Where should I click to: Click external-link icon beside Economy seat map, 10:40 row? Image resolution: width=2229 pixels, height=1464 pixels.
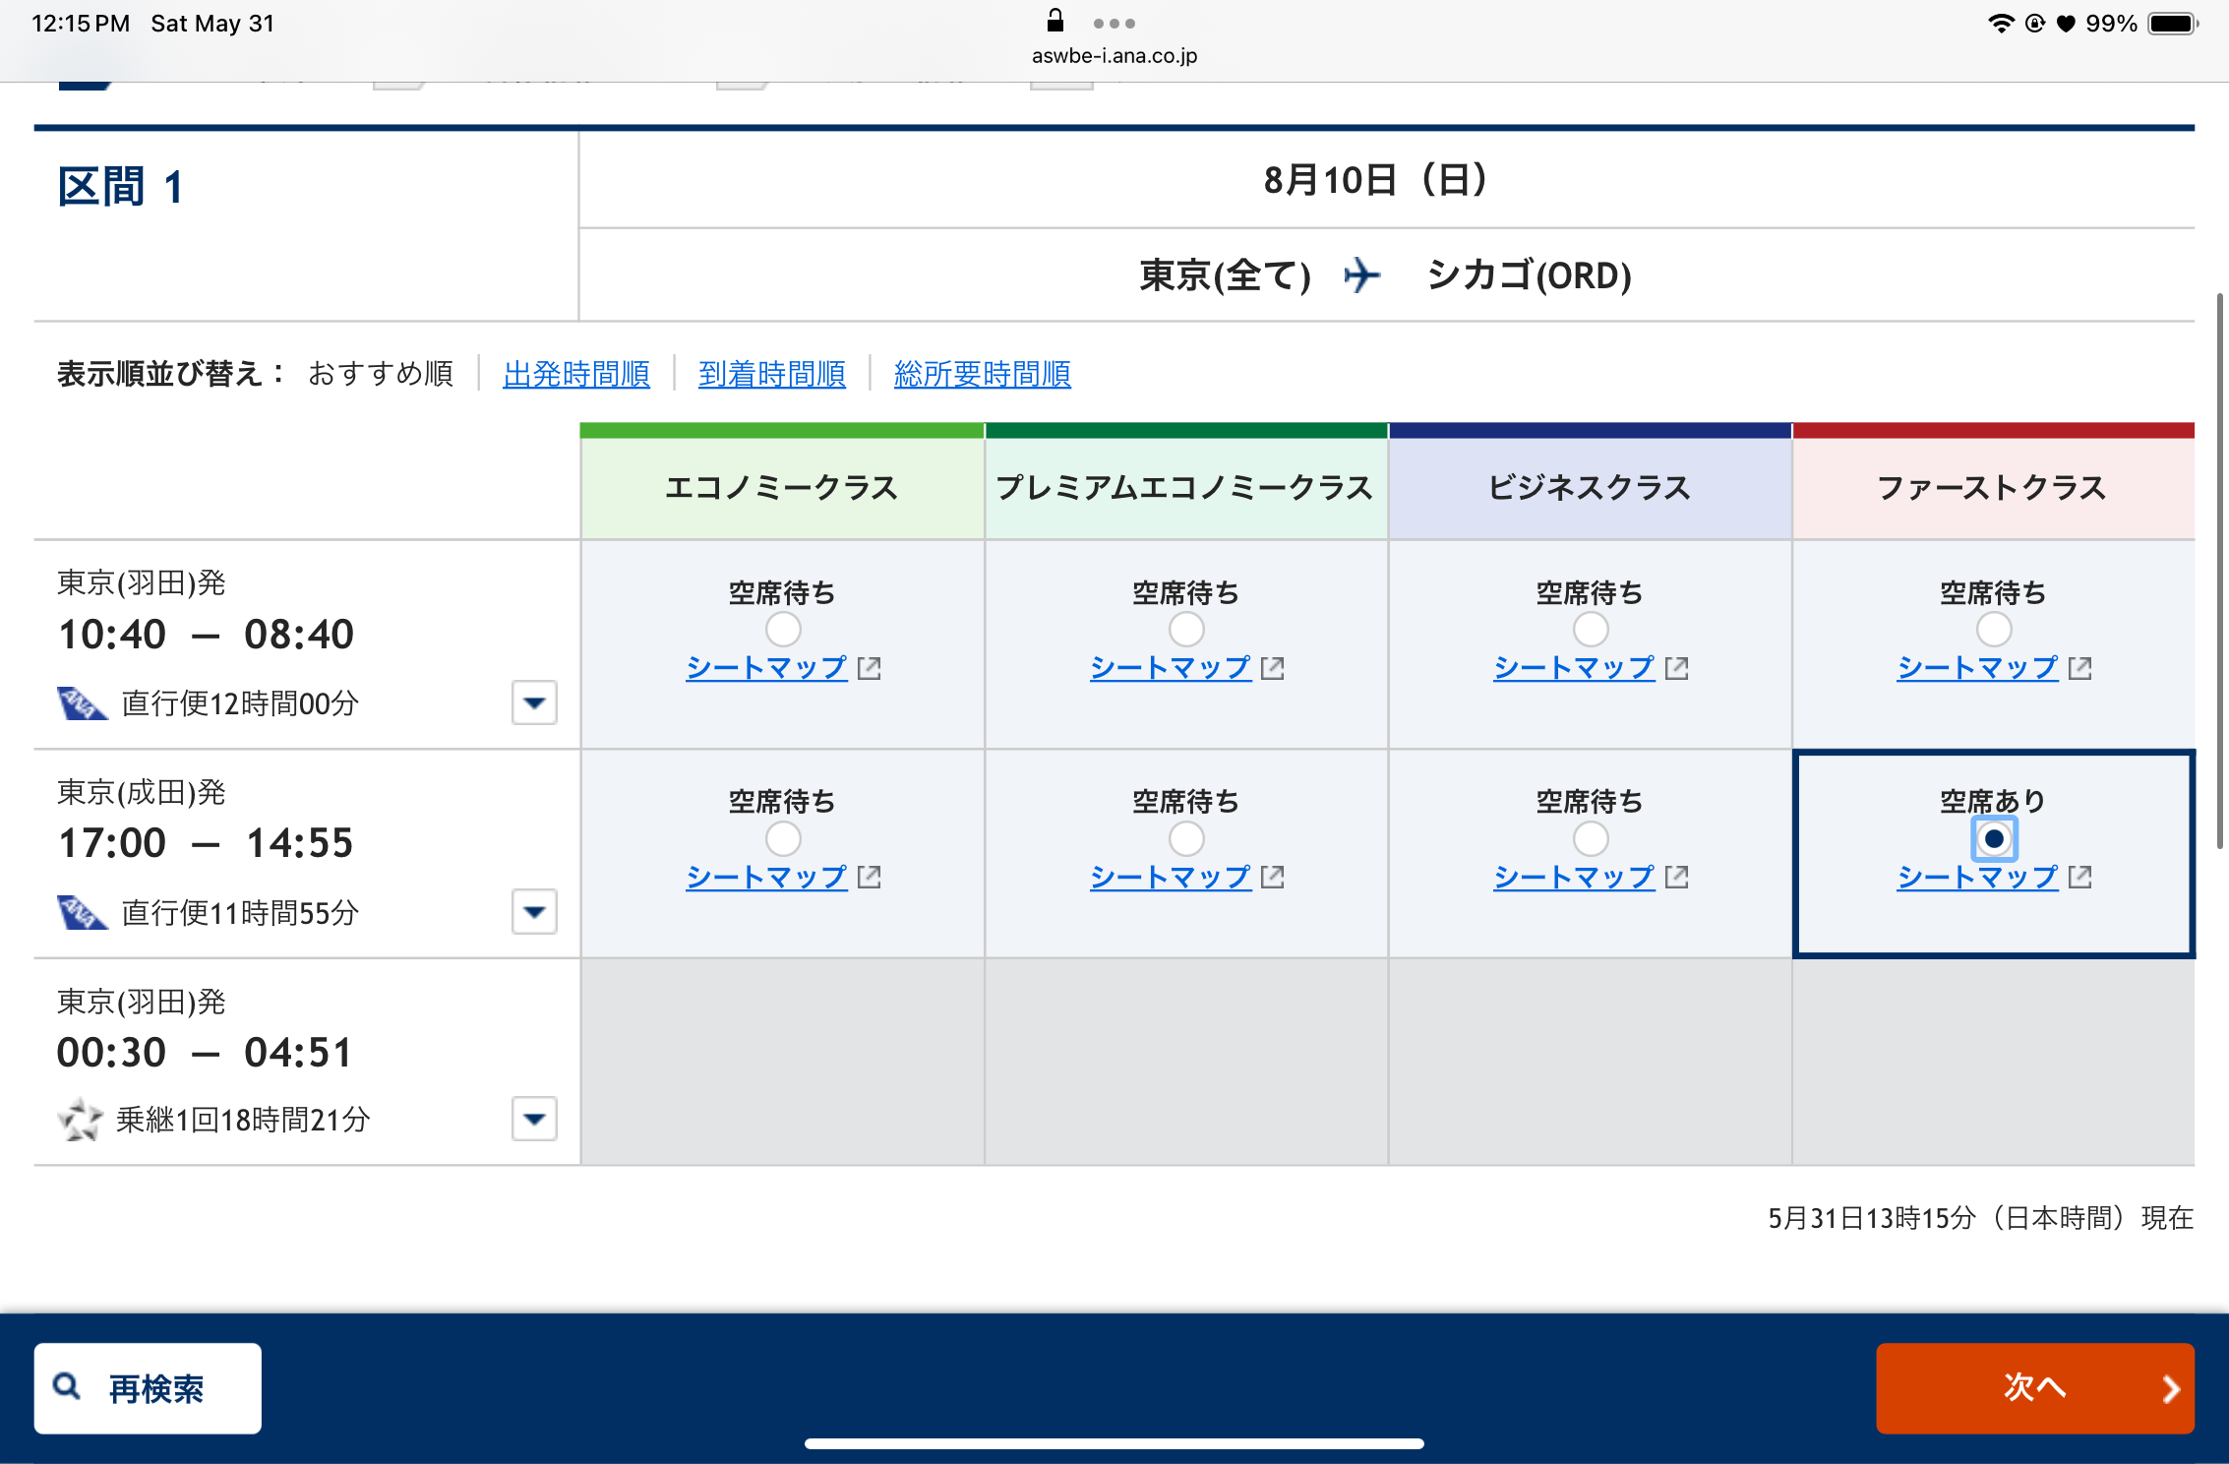click(870, 668)
